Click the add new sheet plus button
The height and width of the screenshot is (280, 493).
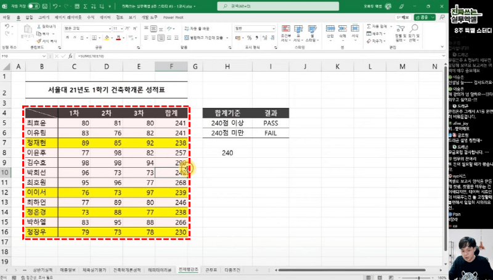256,270
